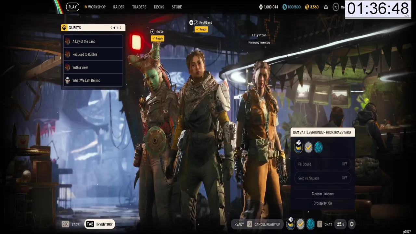Click the coin currency icon beside 1,083,044

[x=261, y=7]
